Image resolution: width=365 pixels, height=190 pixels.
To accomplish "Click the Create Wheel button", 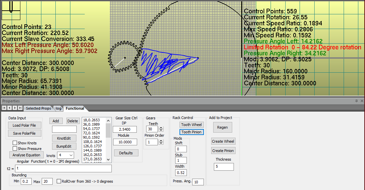I will (223, 141).
